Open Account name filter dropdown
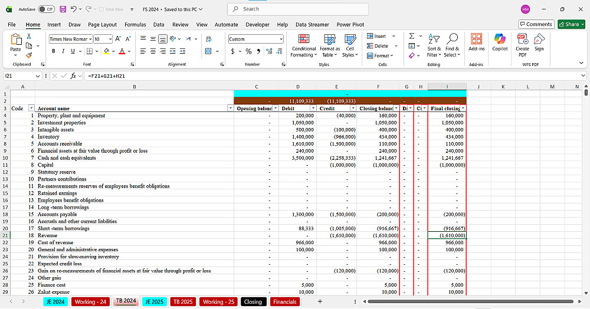This screenshot has height=309, width=590. tap(230, 109)
